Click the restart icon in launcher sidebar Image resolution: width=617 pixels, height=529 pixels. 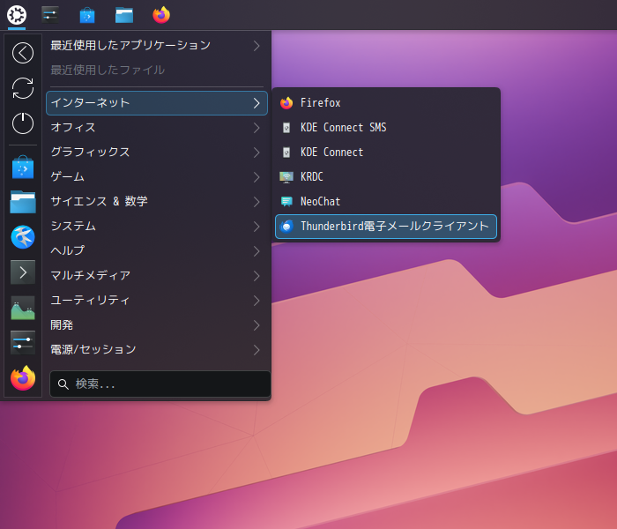click(x=23, y=88)
